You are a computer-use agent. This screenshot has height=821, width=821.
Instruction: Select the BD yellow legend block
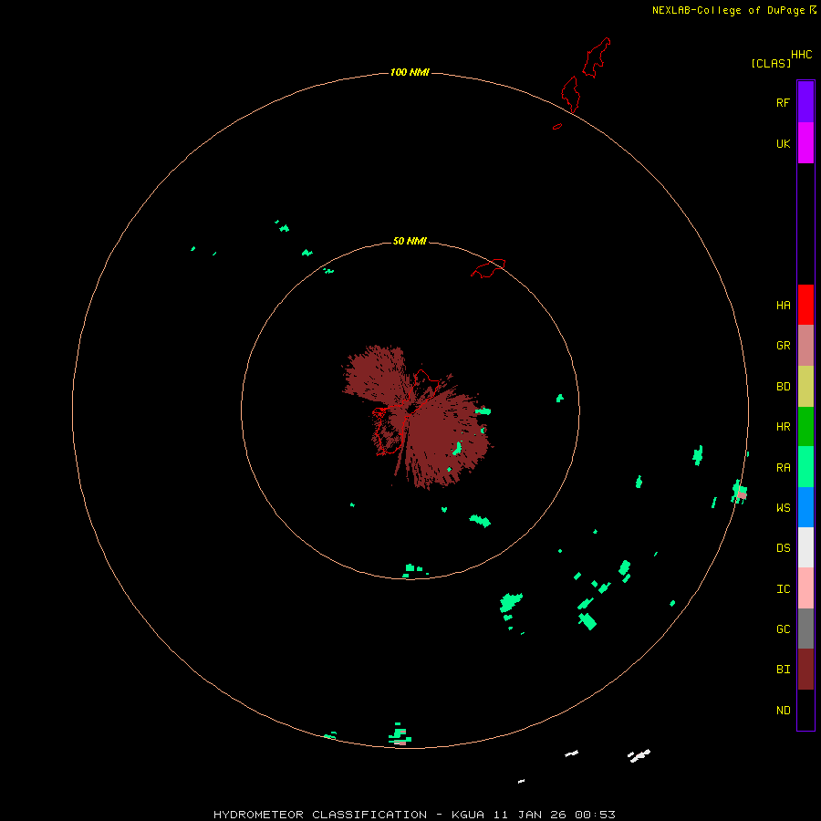click(x=805, y=387)
